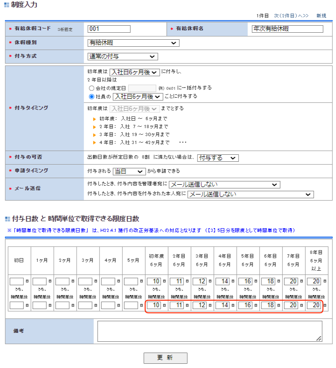Click the 付与タイミング row label

point(31,108)
